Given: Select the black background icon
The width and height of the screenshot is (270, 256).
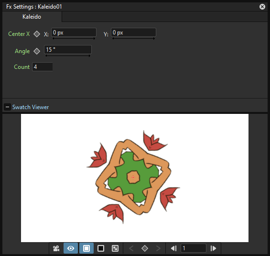Looking at the screenshot, I should (101, 248).
